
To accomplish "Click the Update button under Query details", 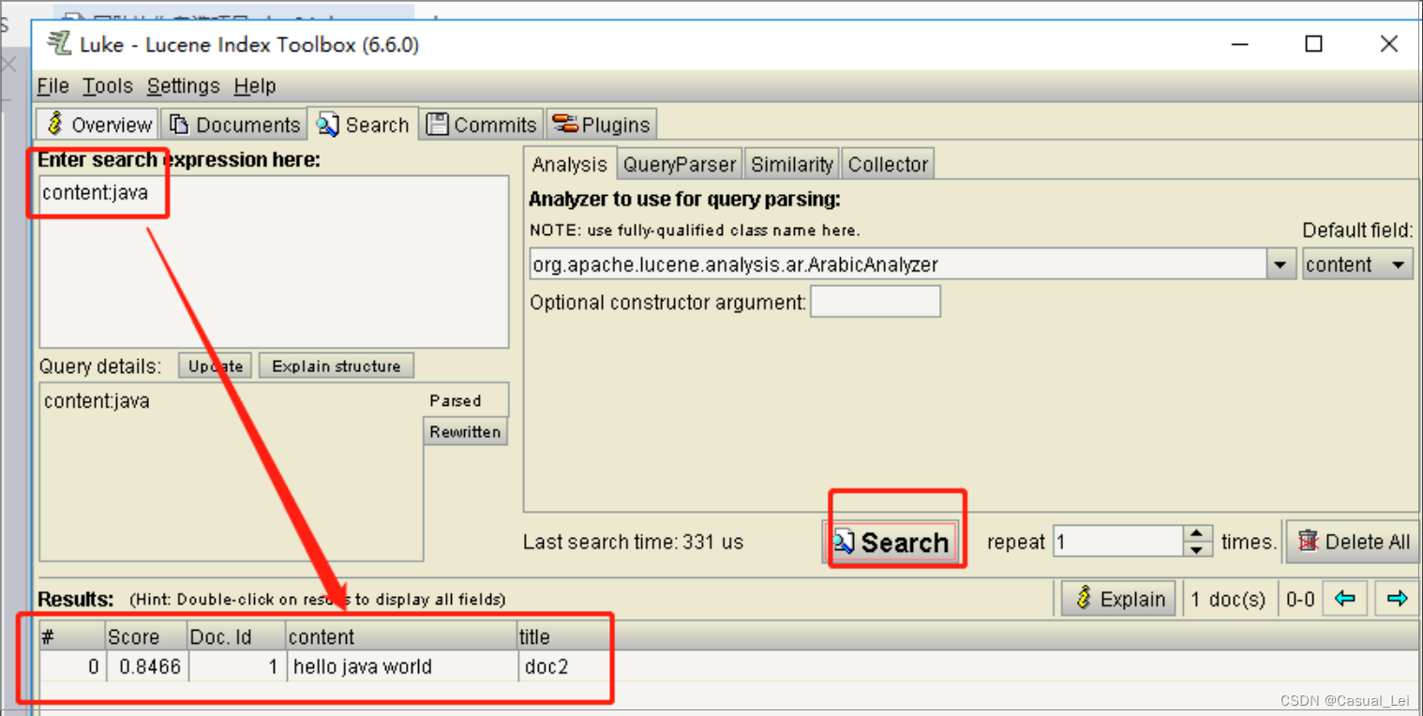I will click(214, 365).
